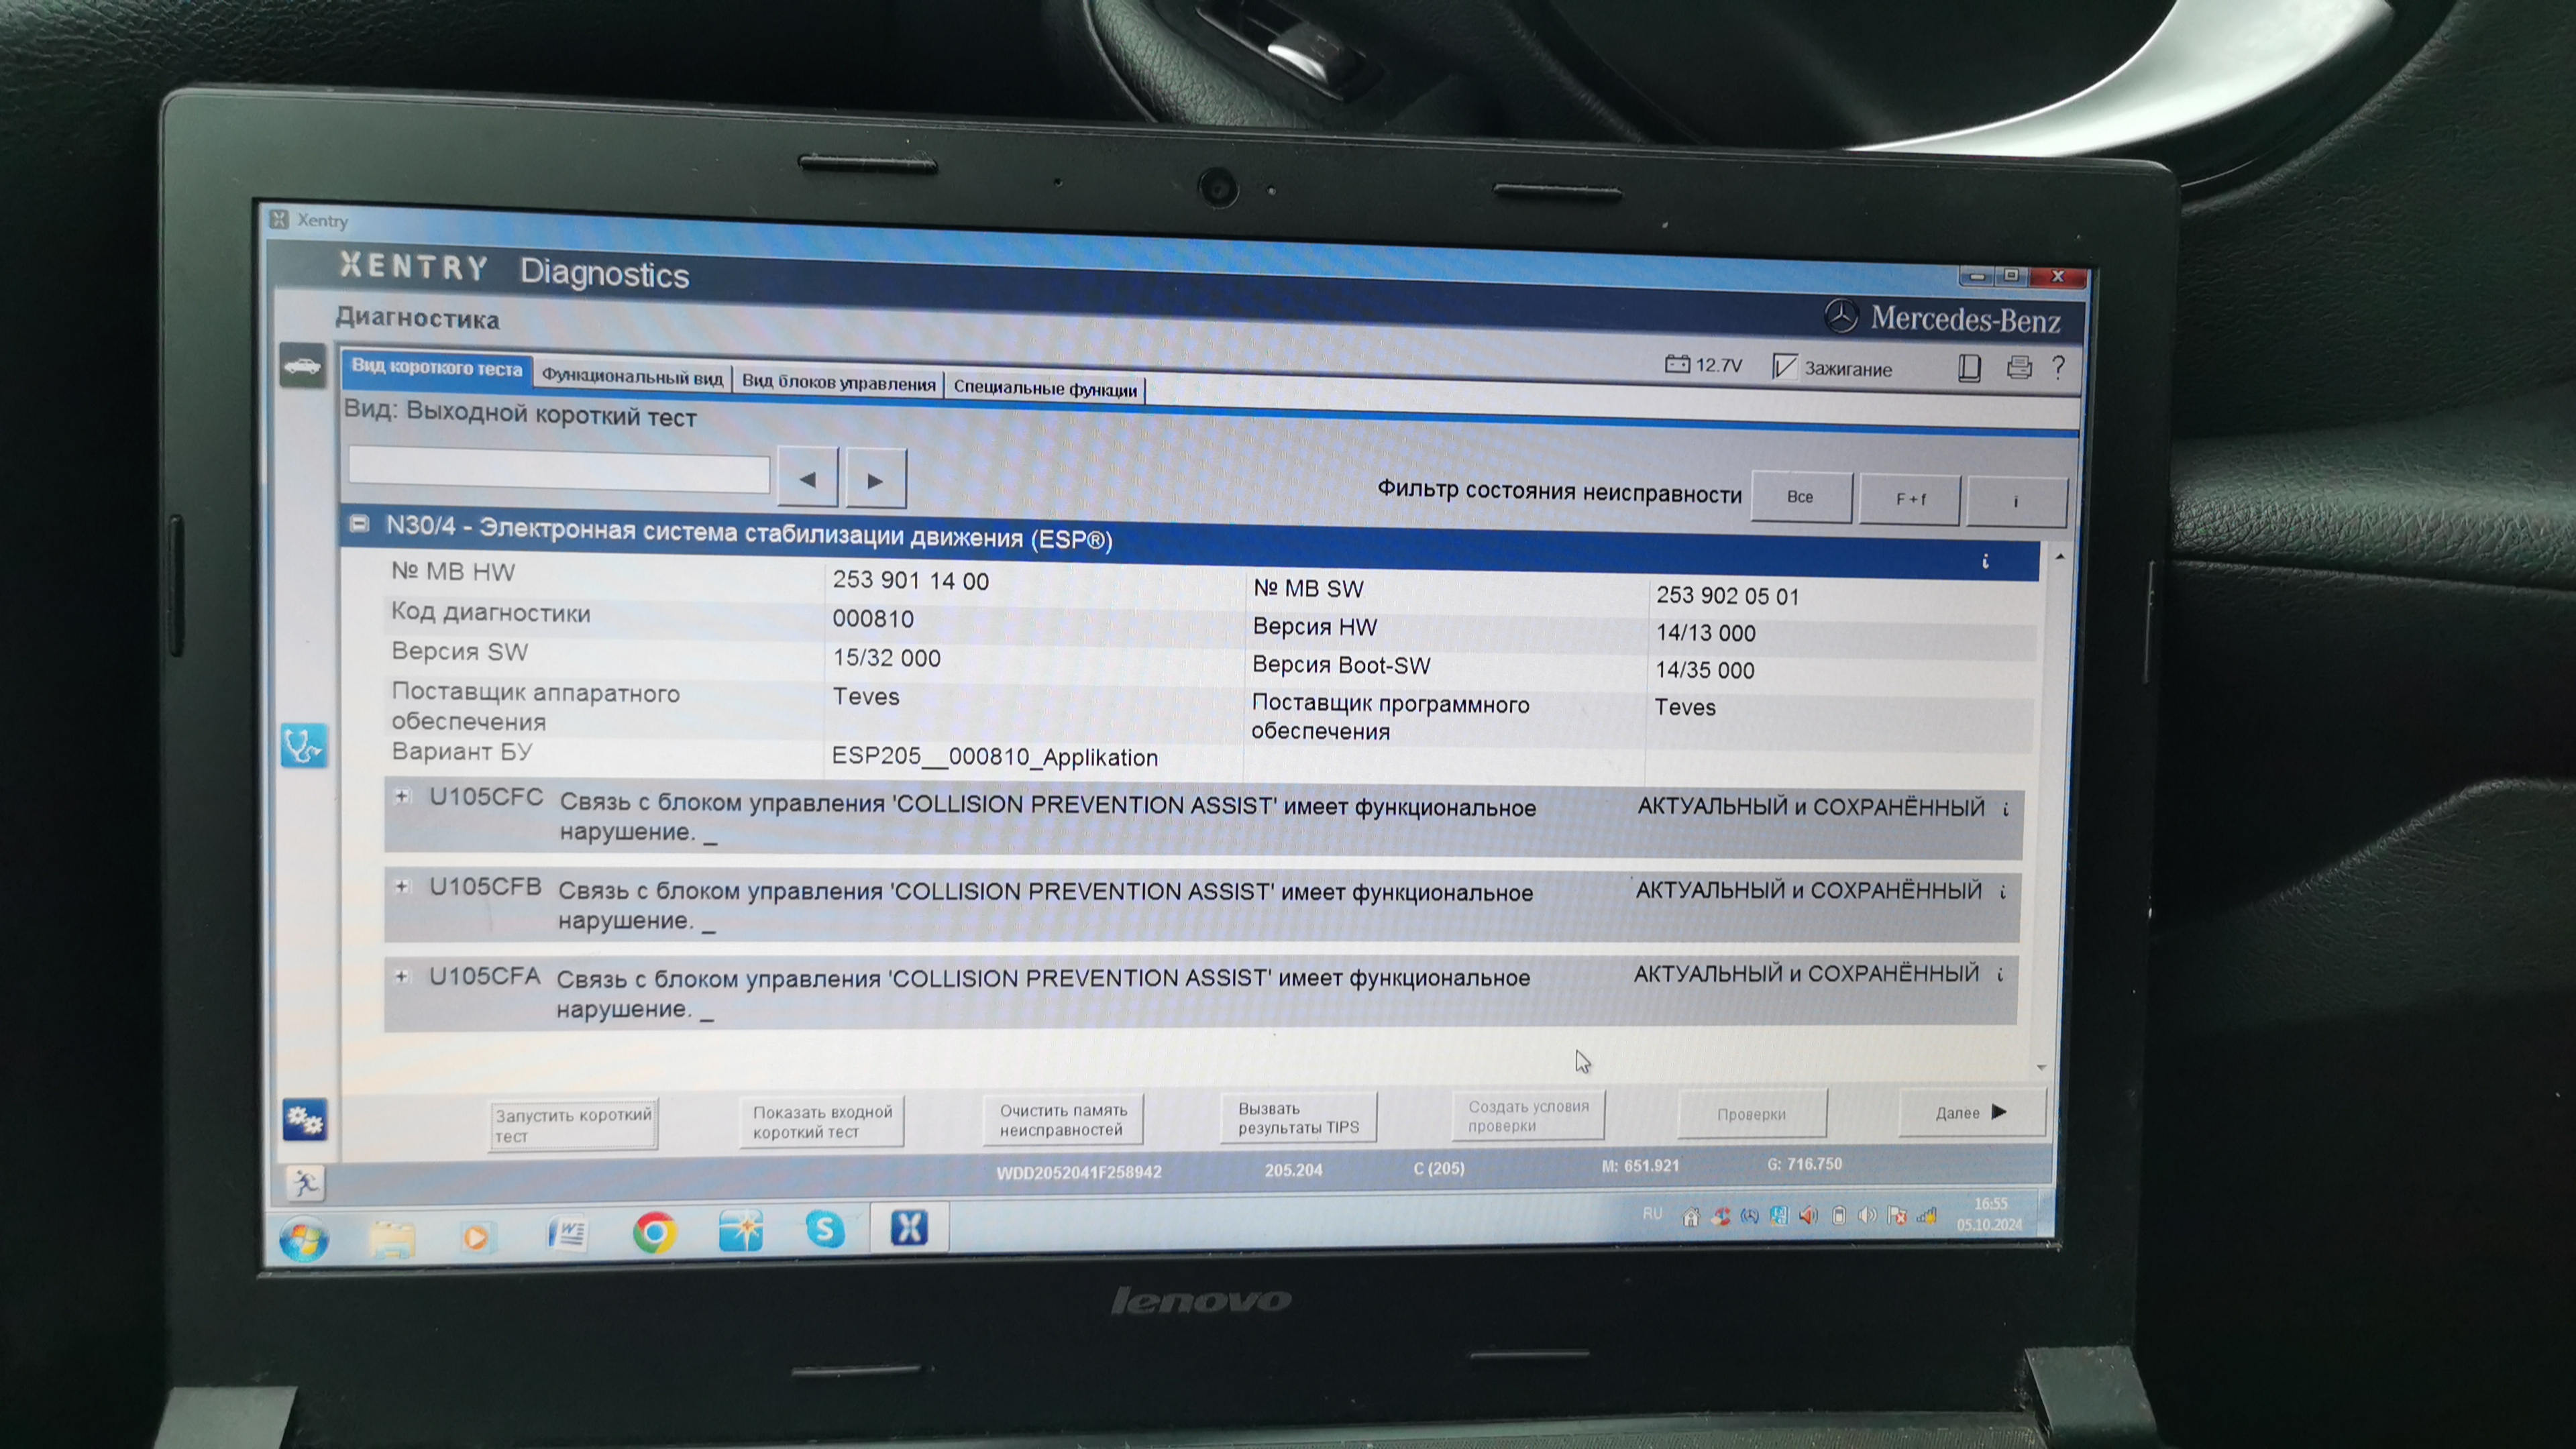Open the stethoscope diagnosis icon
This screenshot has height=1449, width=2576.
[x=303, y=746]
